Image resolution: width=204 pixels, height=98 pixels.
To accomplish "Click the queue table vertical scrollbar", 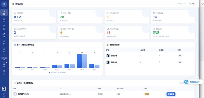I will [x=195, y=91].
